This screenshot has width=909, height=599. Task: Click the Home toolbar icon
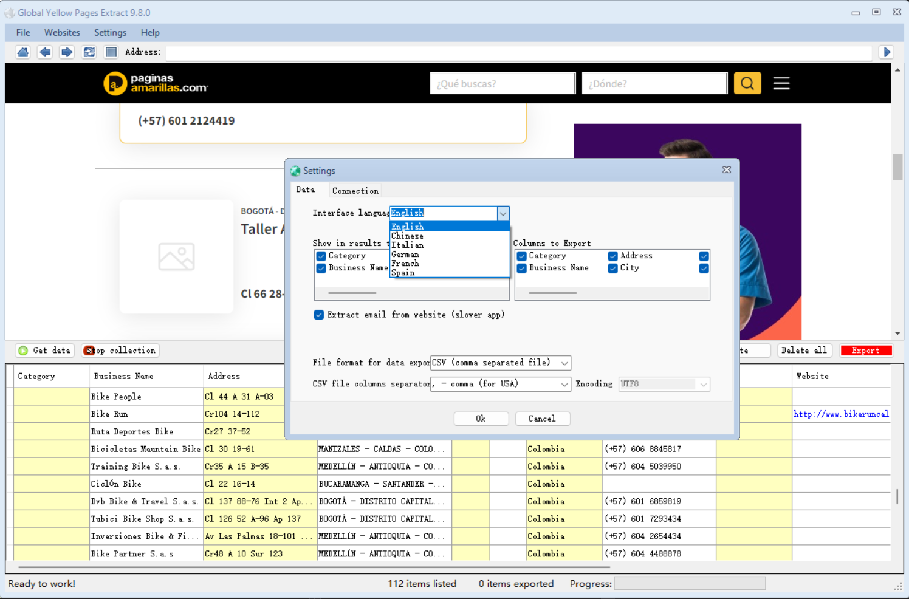tap(23, 52)
